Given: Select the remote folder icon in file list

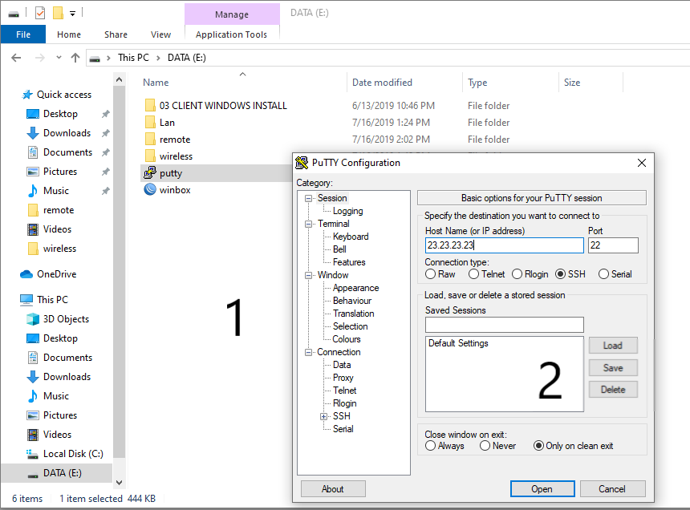Looking at the screenshot, I should coord(150,140).
